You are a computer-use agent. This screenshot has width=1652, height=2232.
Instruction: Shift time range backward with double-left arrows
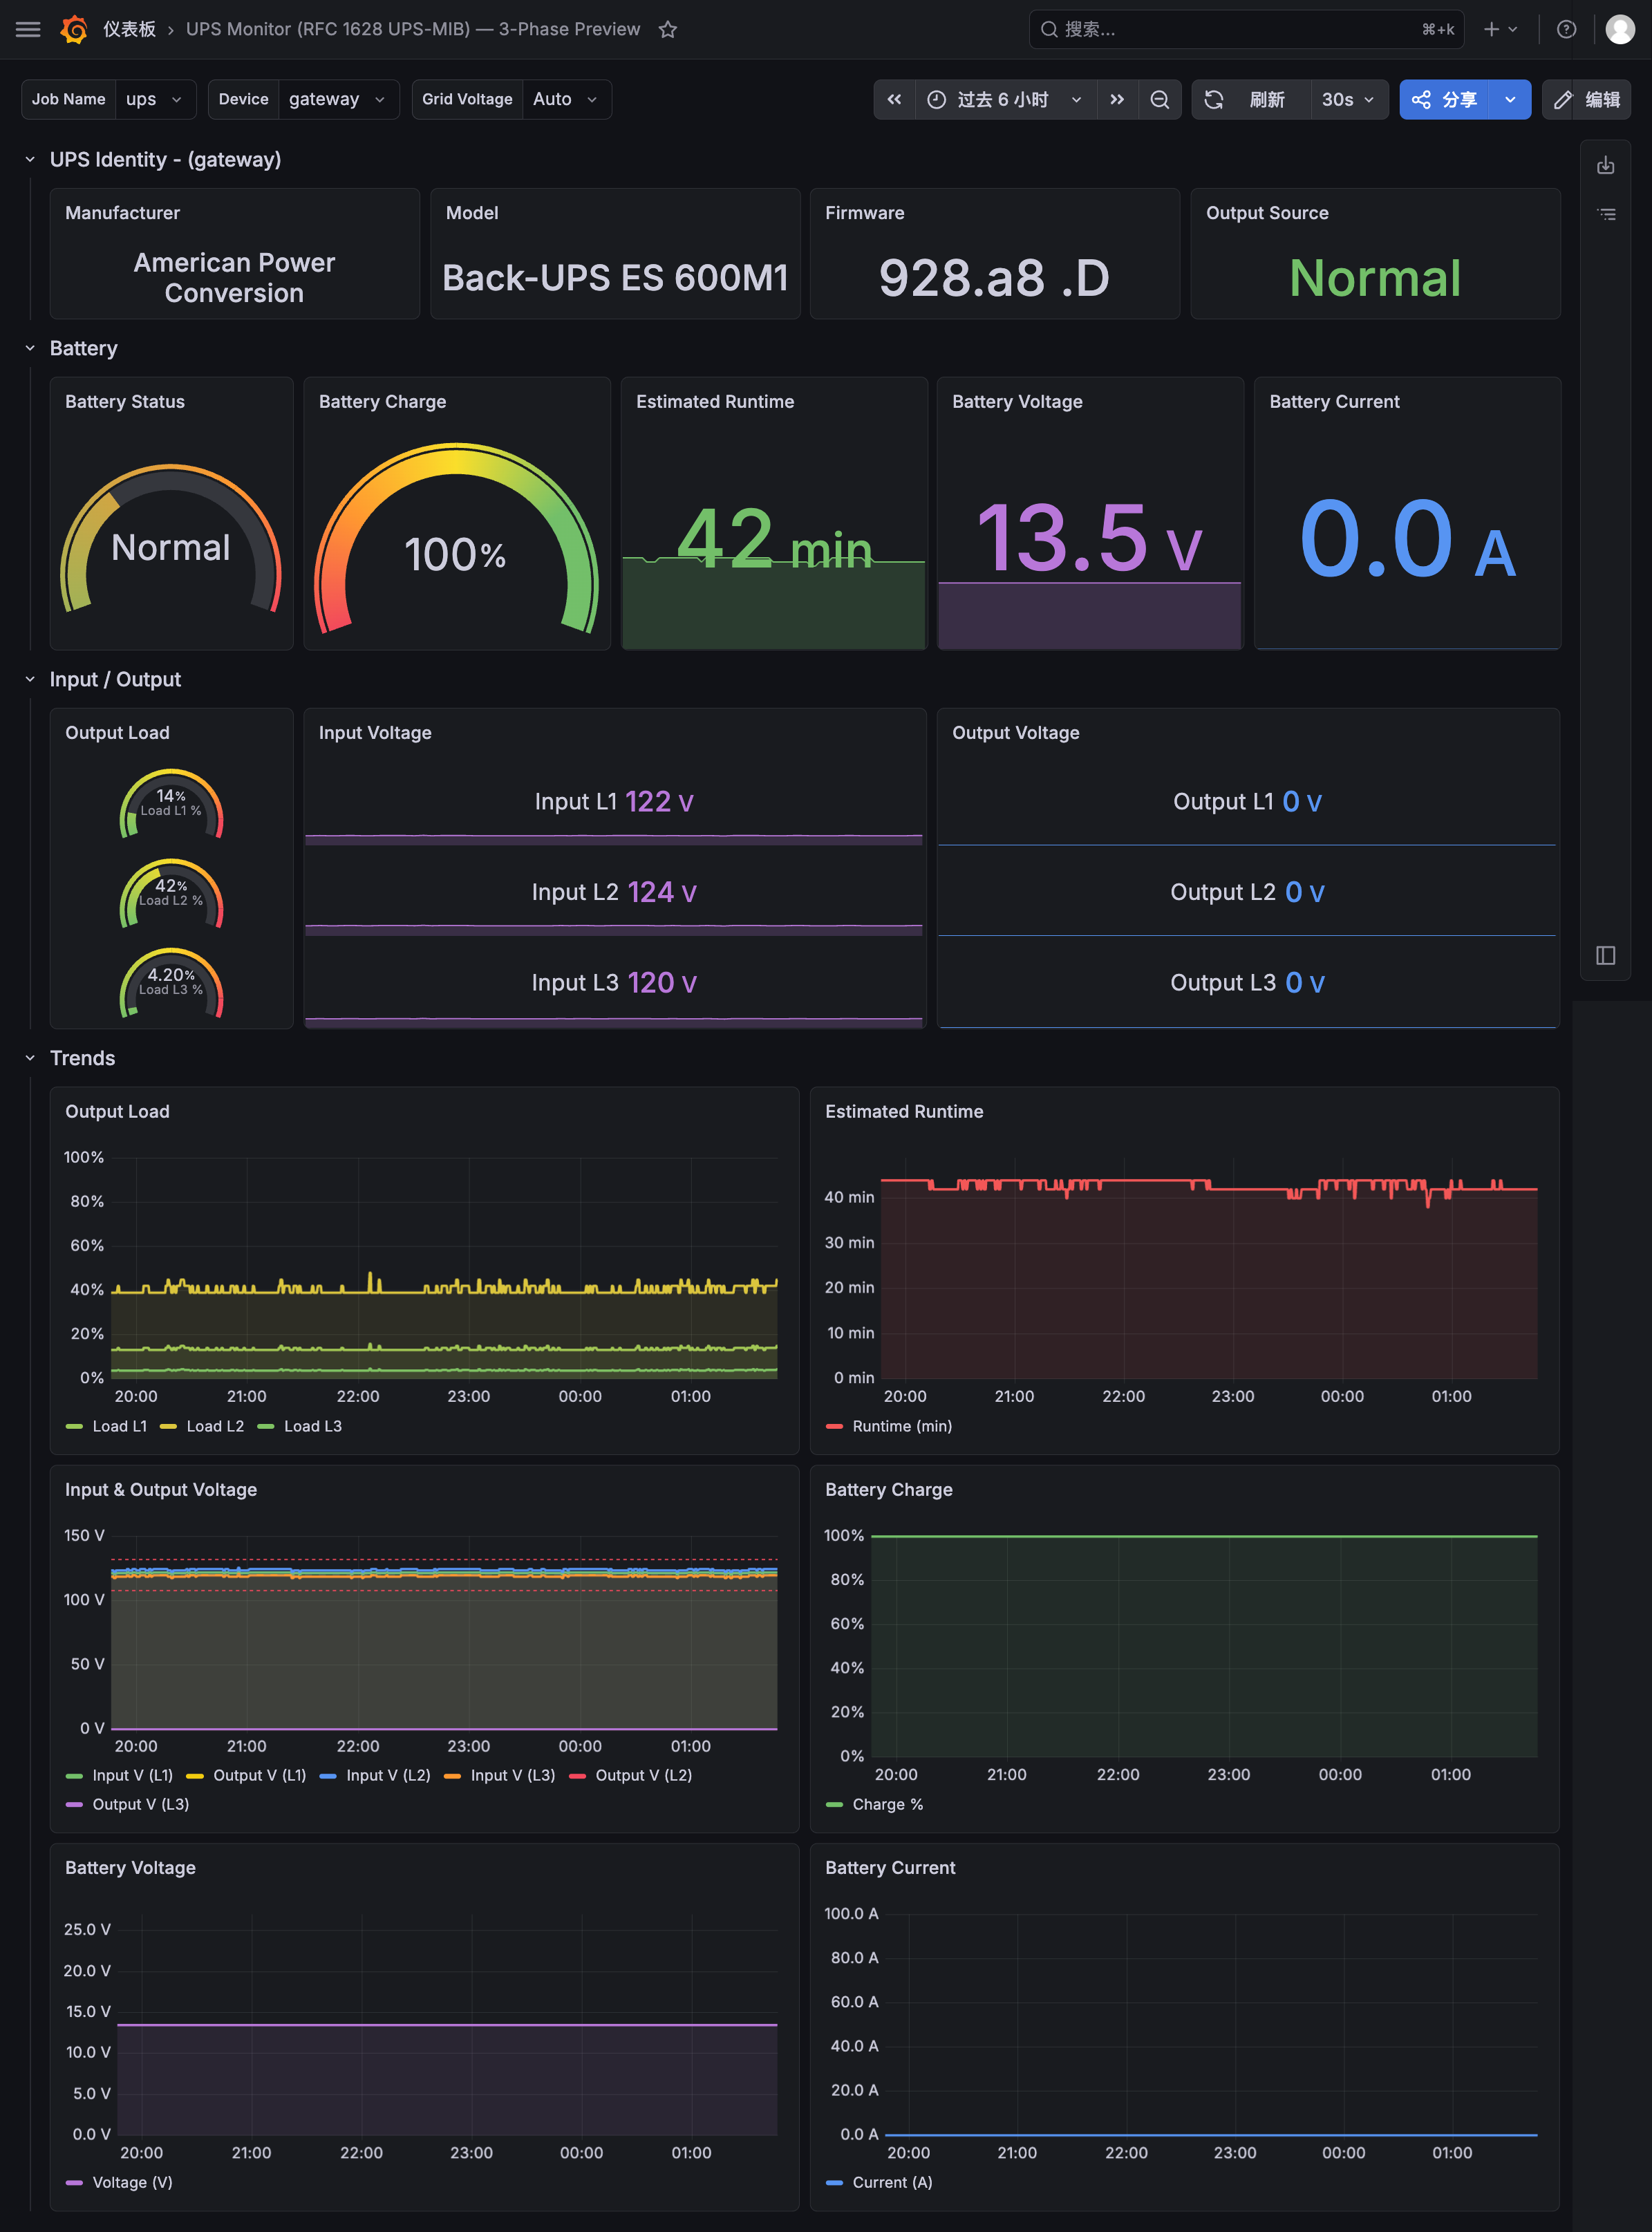coord(895,99)
